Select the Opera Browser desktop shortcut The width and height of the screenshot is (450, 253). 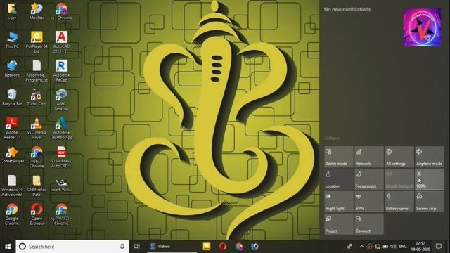tap(37, 214)
